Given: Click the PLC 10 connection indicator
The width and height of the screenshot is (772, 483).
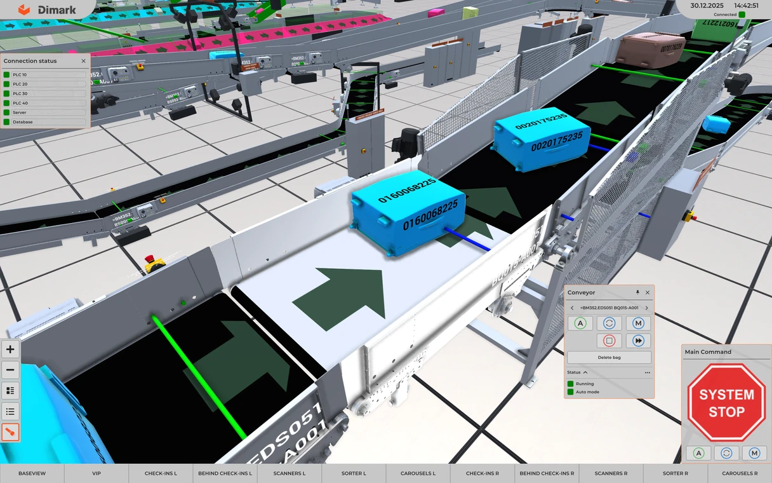Looking at the screenshot, I should coord(7,75).
